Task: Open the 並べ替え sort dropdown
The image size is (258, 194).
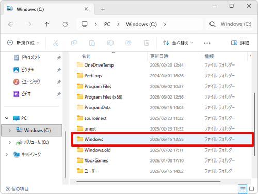Action: 178,43
